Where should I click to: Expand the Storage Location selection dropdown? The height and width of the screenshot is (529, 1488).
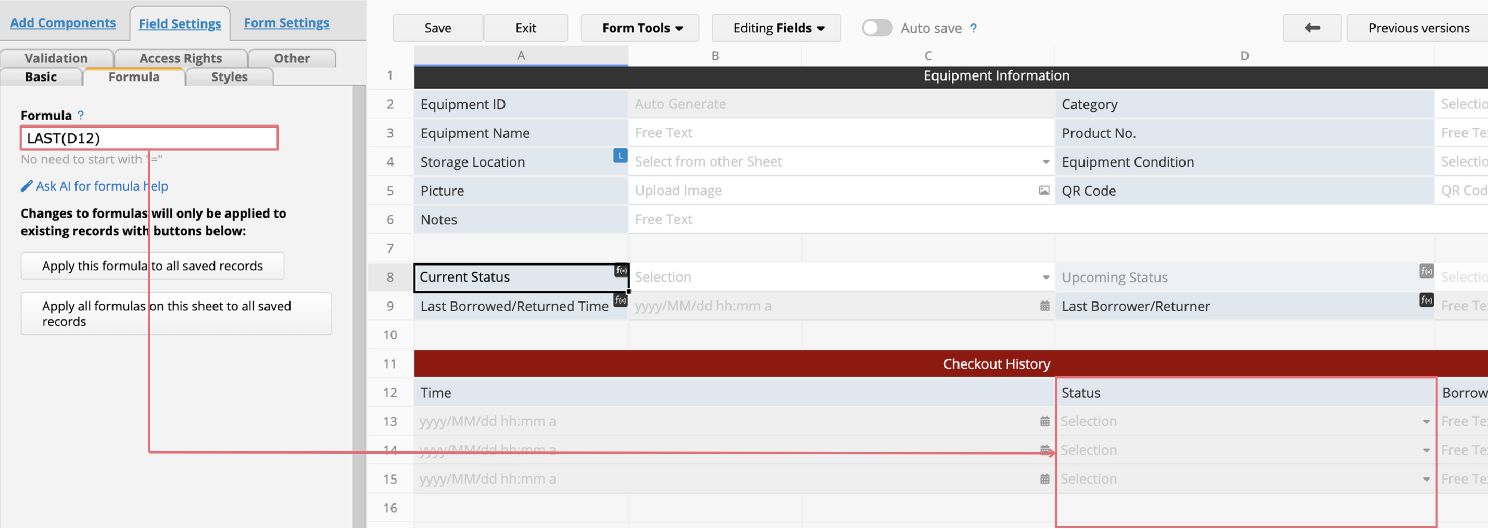(x=1045, y=162)
